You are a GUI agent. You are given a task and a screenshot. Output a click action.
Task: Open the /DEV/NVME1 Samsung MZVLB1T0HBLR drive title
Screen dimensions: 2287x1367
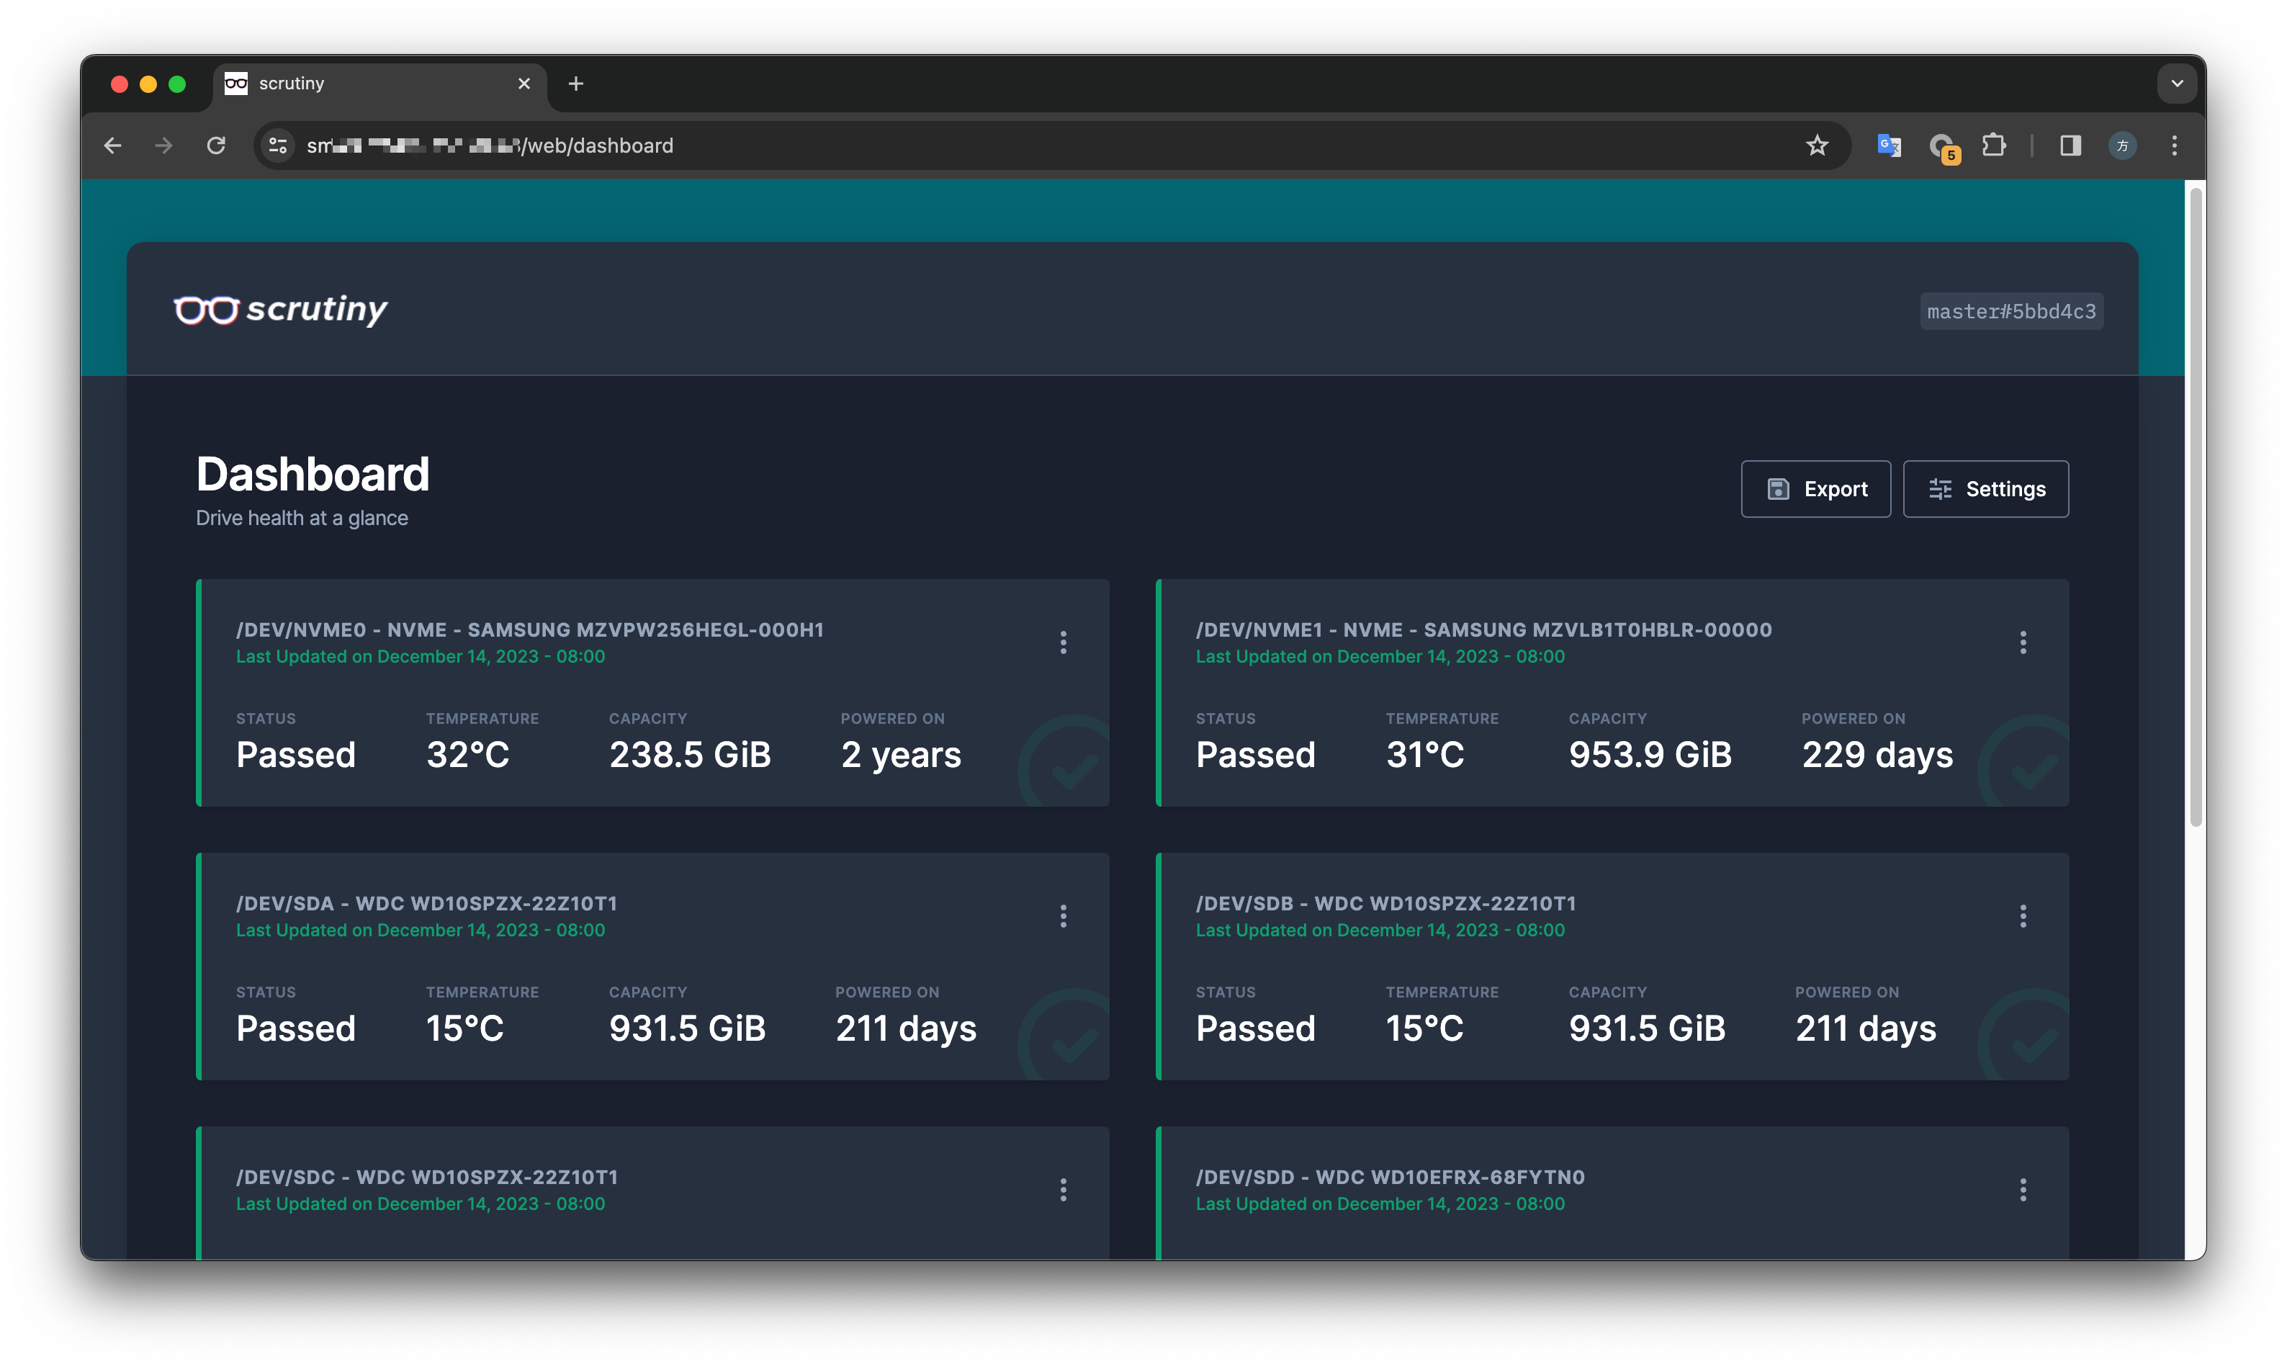click(x=1483, y=630)
